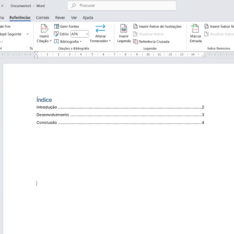Screen dimensions: 234x234
Task: Open the Quick Access Toolbar customize arrow
Action: [x=2, y=6]
